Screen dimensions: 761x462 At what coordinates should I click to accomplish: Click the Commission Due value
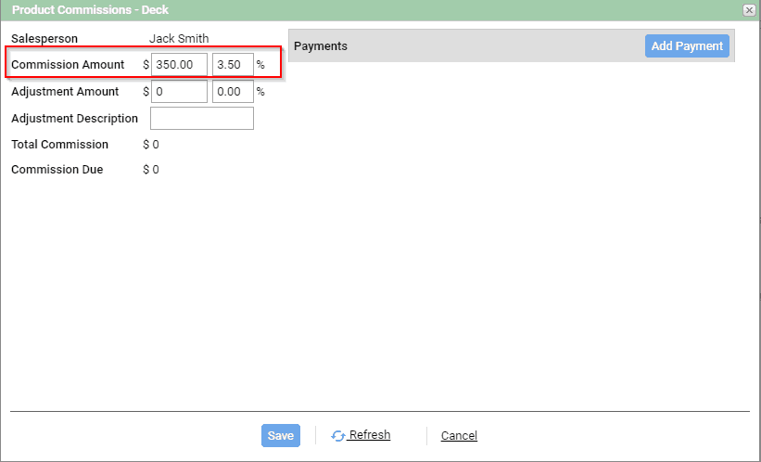click(151, 170)
